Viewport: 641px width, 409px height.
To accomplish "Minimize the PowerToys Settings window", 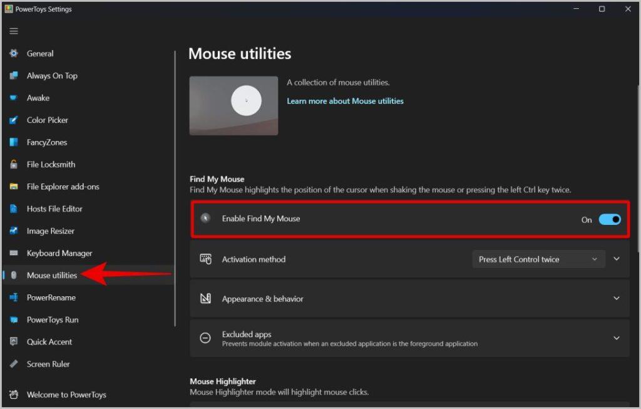I will click(x=576, y=9).
